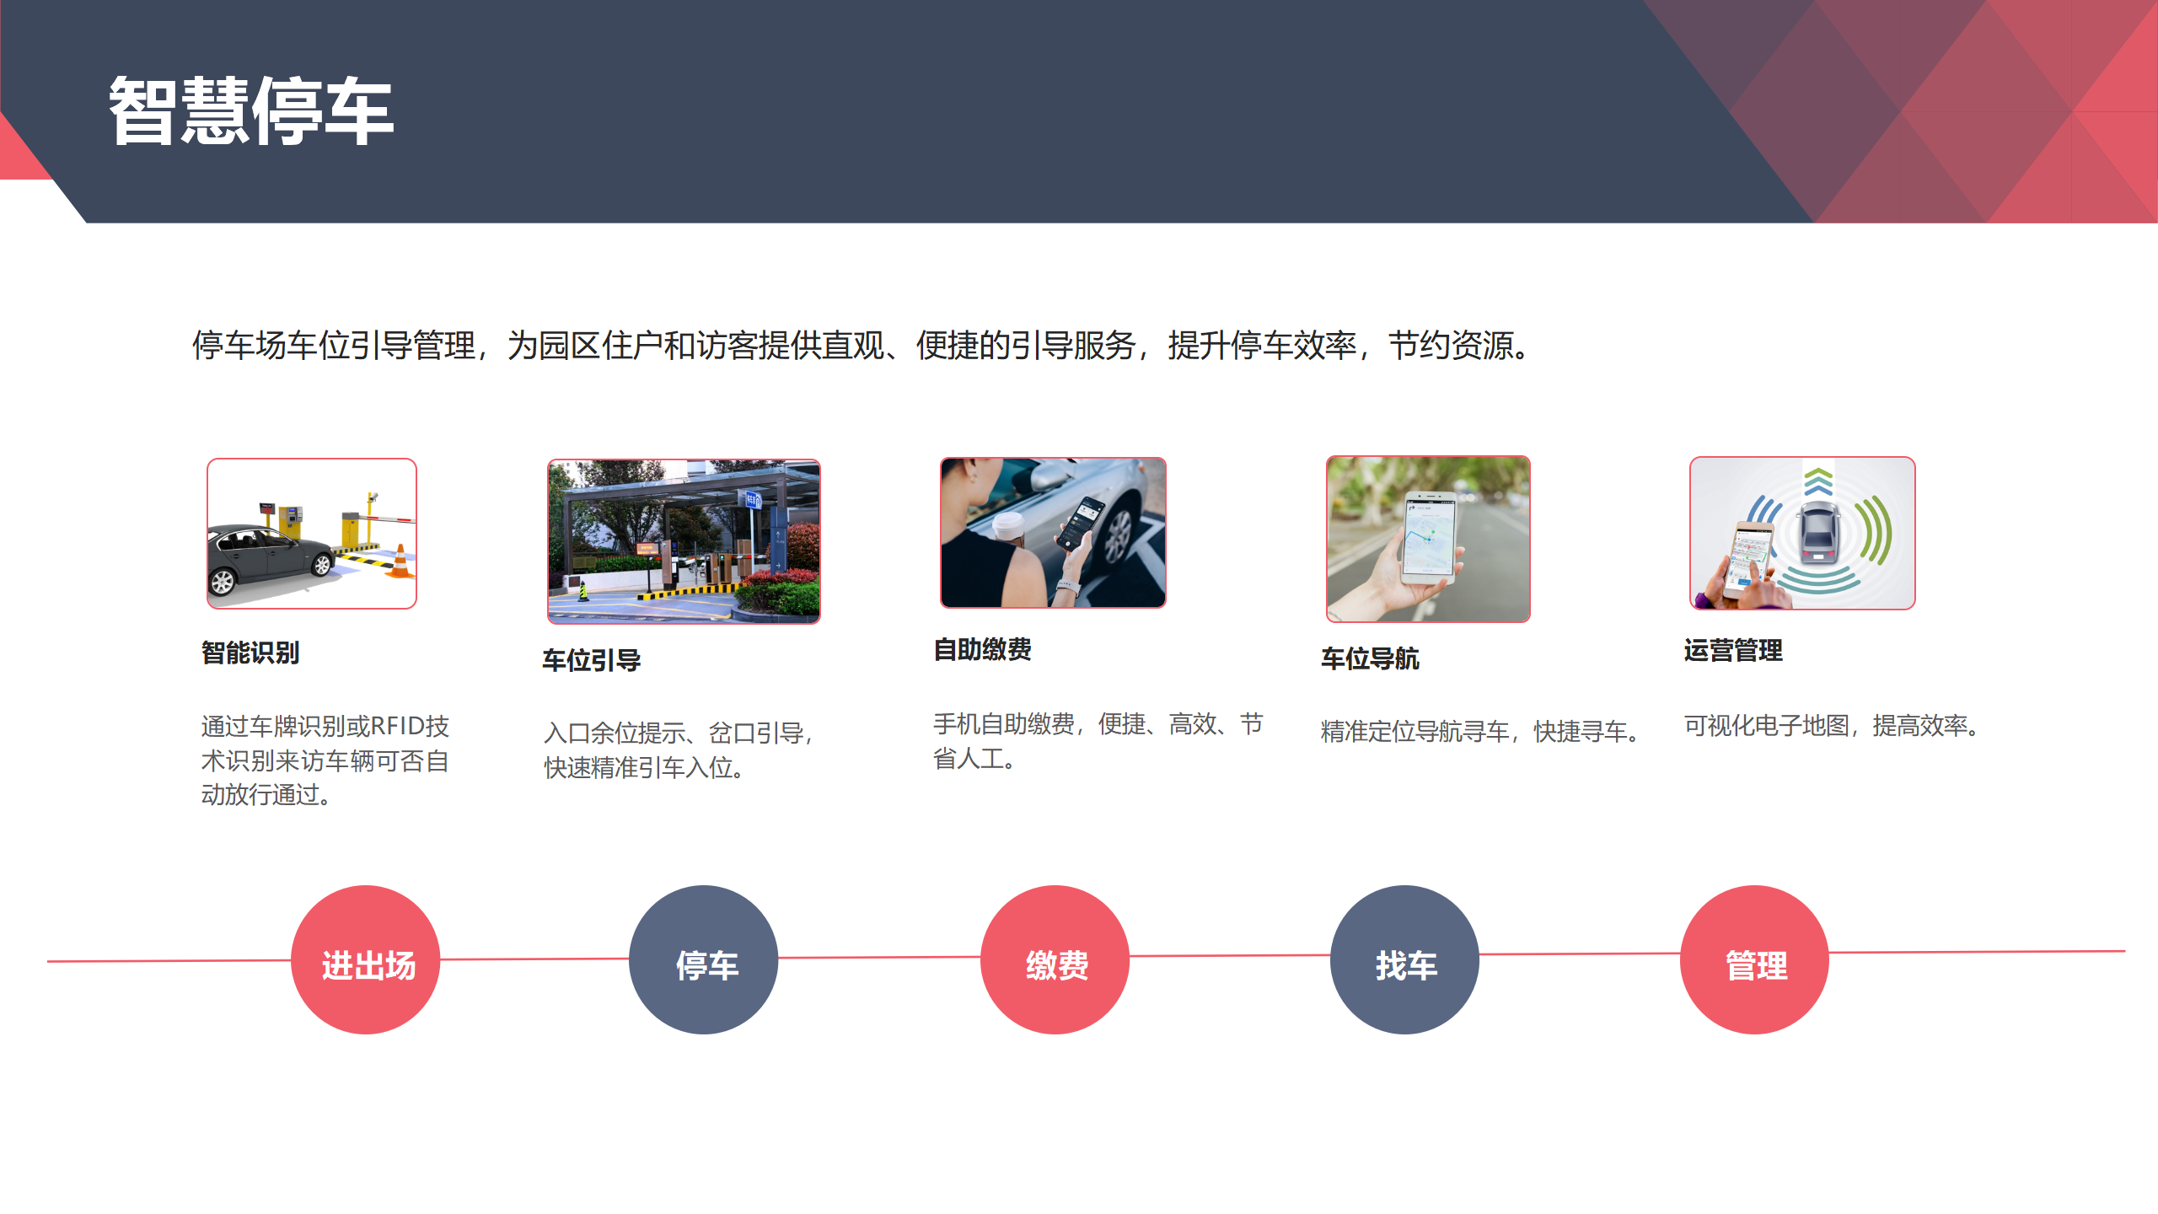Select the 缴费 circle on timeline
Screen dimensions: 2158x1214
pos(1055,959)
